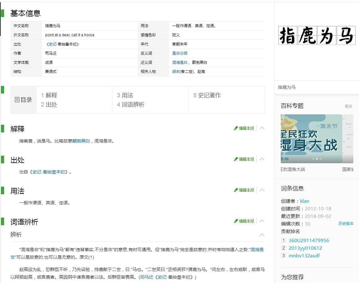Click the 基本信息 heading
359x283 pixels.
point(26,13)
